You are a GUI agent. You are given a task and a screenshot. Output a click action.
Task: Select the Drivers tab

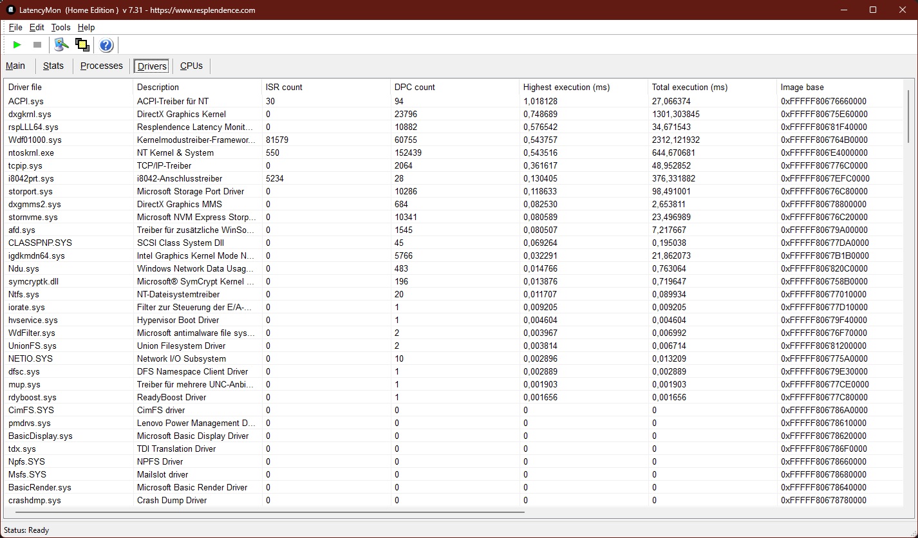coord(152,66)
